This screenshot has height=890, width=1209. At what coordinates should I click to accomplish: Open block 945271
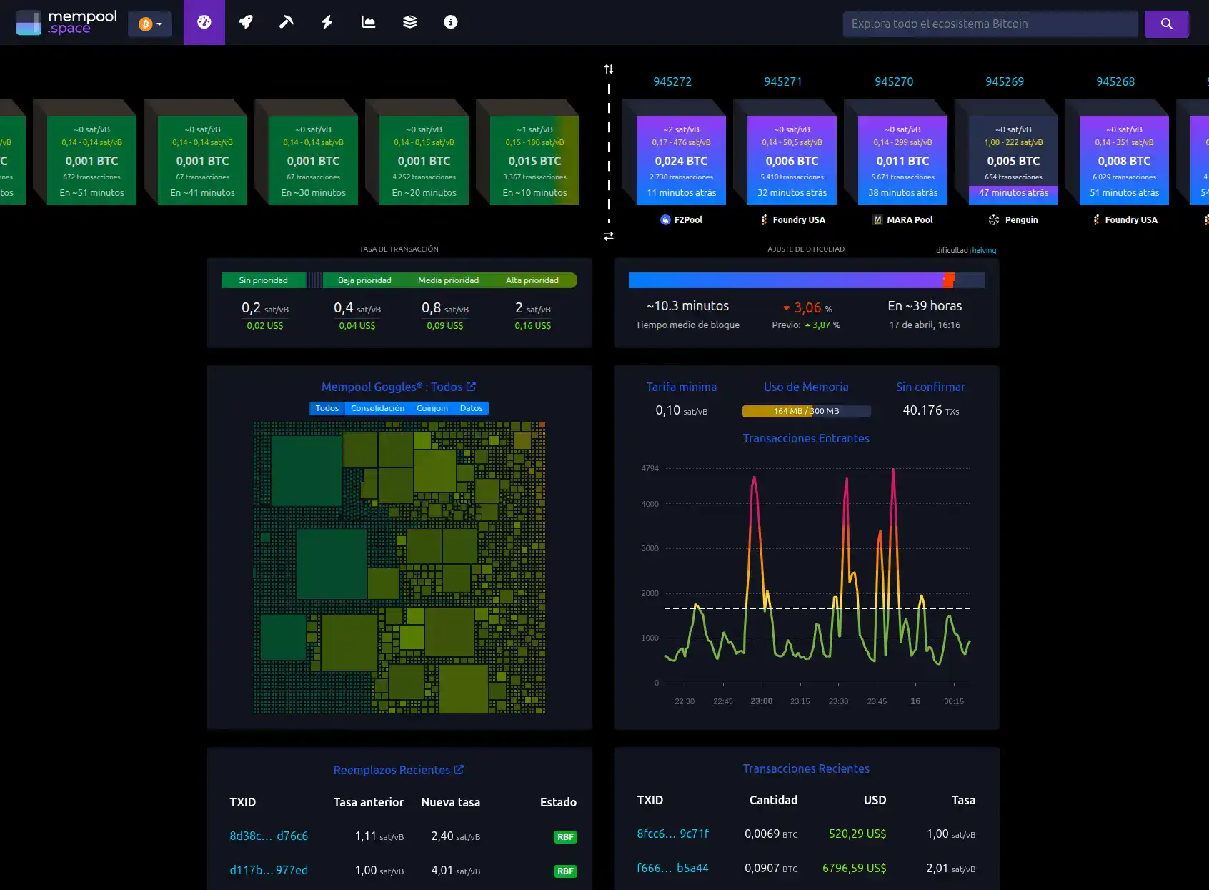(783, 81)
